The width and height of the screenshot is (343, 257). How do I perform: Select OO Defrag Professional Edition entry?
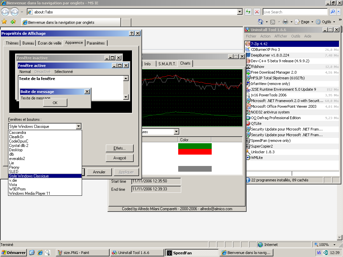click(292, 118)
